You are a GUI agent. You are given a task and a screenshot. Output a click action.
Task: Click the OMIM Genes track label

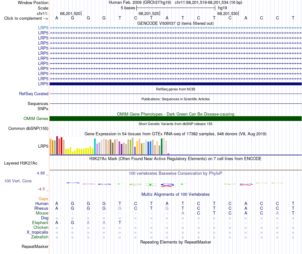(x=36, y=119)
